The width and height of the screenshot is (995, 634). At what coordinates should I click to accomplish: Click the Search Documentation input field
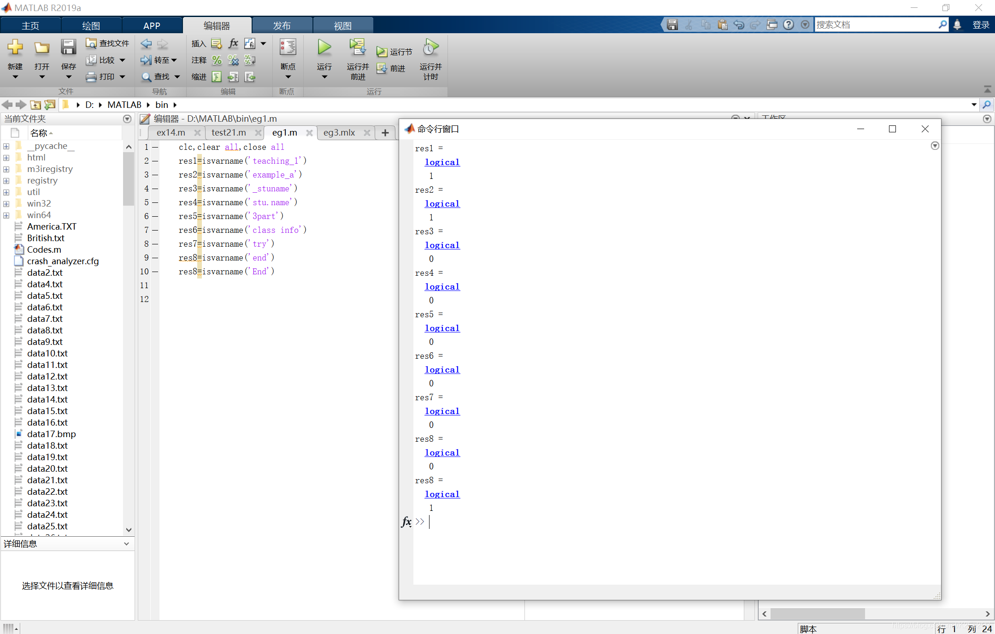coord(876,25)
